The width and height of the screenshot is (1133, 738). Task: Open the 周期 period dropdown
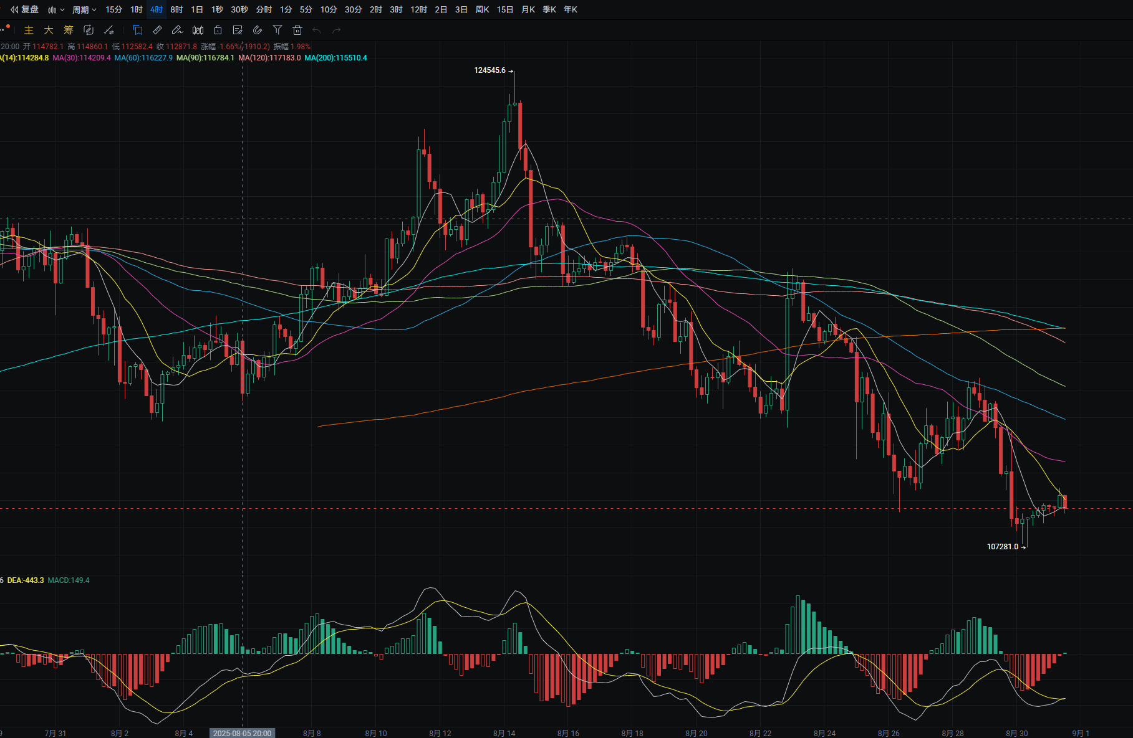[84, 9]
